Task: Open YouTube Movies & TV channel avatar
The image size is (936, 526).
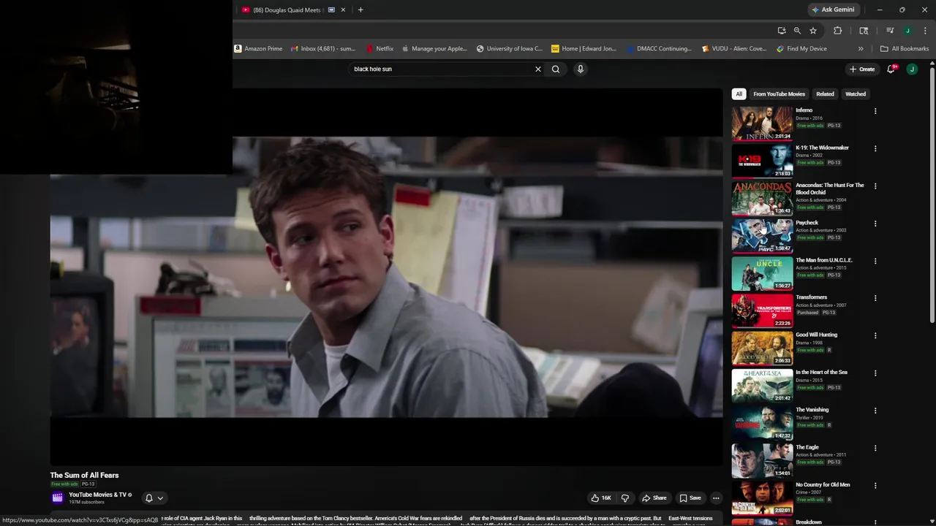Action: (58, 498)
